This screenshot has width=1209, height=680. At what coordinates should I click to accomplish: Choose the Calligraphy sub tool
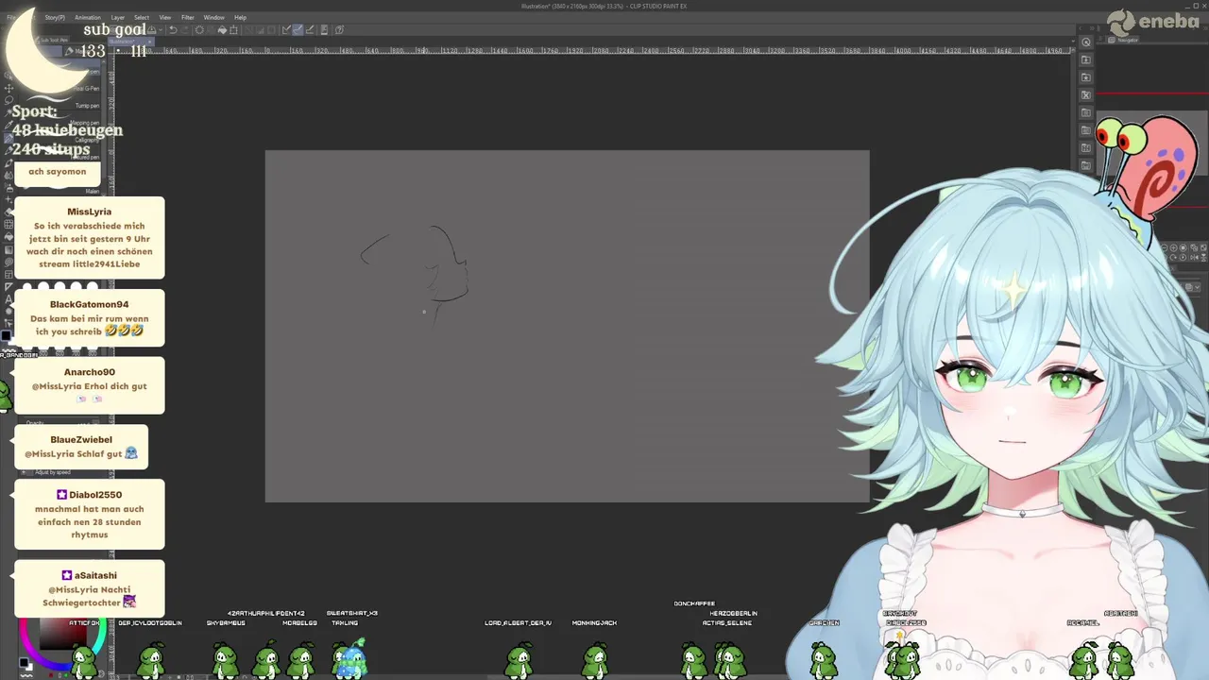(x=88, y=140)
